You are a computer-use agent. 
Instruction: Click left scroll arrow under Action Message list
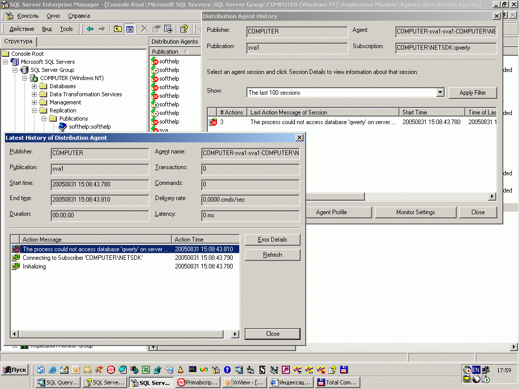tap(14, 334)
